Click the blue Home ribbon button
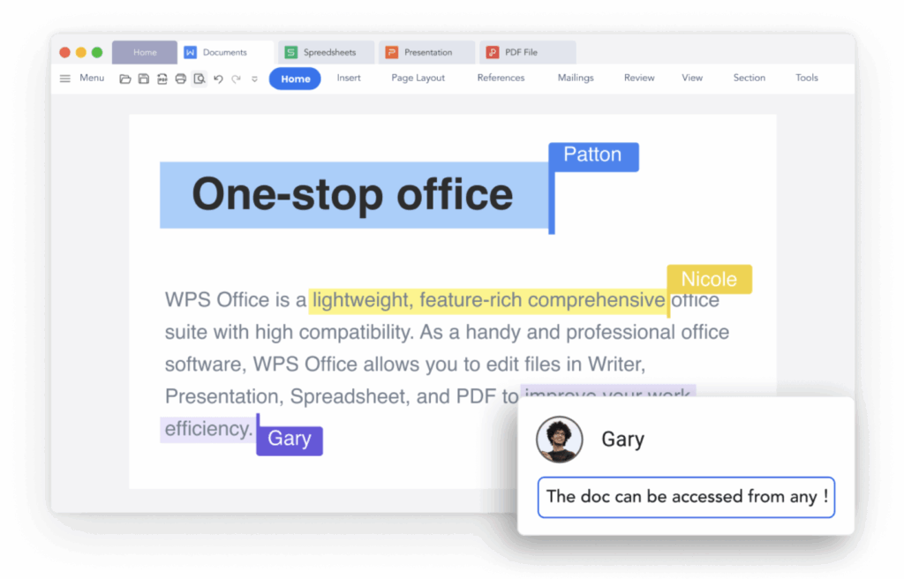Viewport: 904px width, 579px height. [295, 79]
